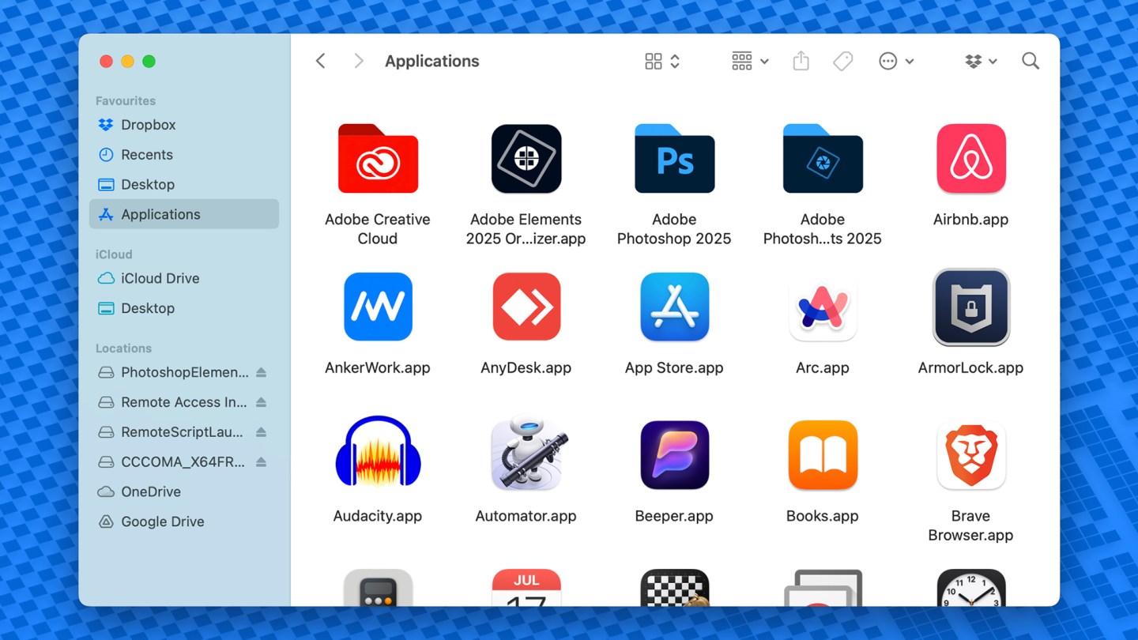
Task: Open Google Drive from the sidebar
Action: click(x=161, y=521)
